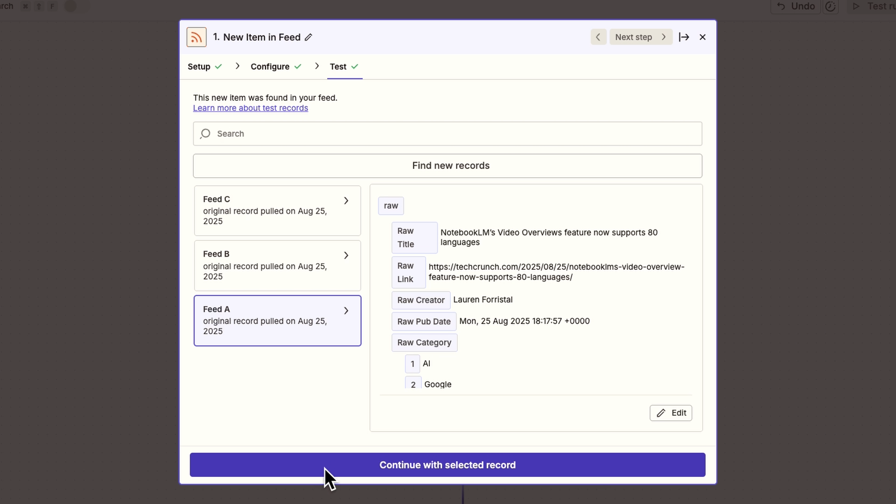The width and height of the screenshot is (896, 504).
Task: Click the expand panel arrow icon
Action: pos(684,37)
